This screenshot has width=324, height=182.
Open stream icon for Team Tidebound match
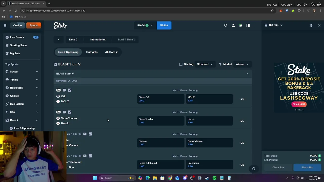coord(85,156)
